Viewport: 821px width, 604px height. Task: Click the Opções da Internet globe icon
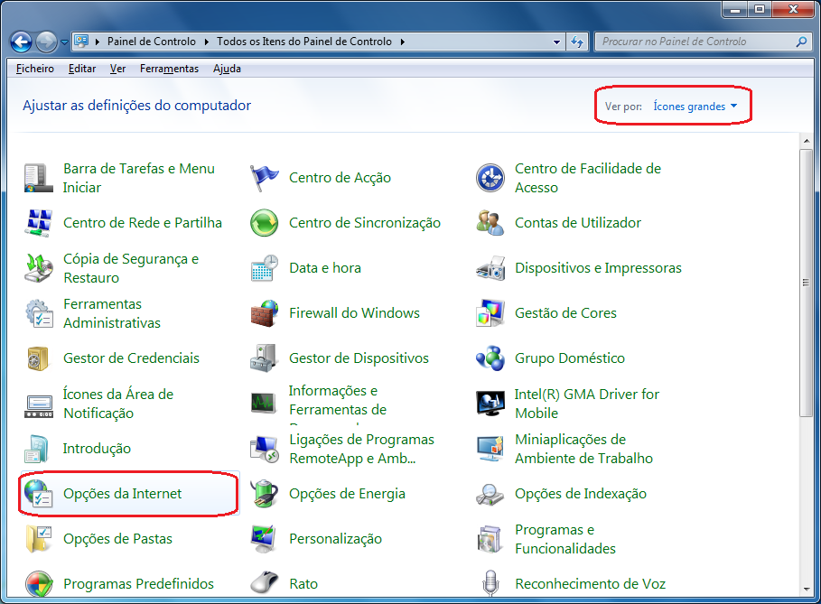pyautogui.click(x=38, y=494)
